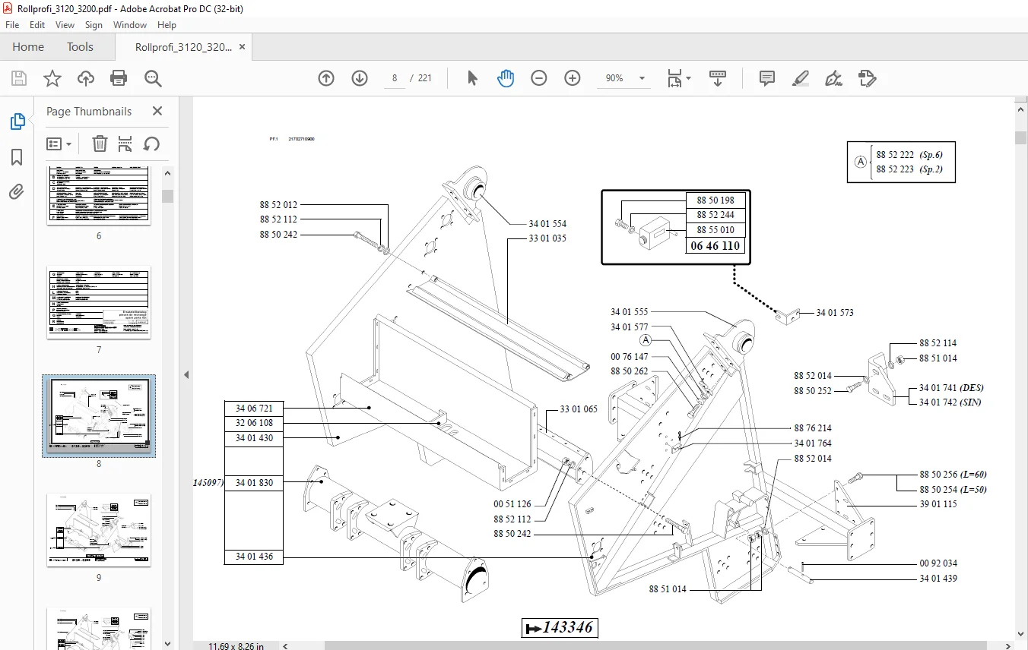
Task: Zoom in with the plus icon
Action: pyautogui.click(x=573, y=78)
